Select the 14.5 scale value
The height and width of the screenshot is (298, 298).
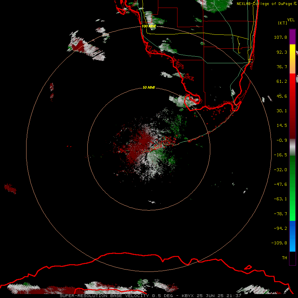point(282,125)
